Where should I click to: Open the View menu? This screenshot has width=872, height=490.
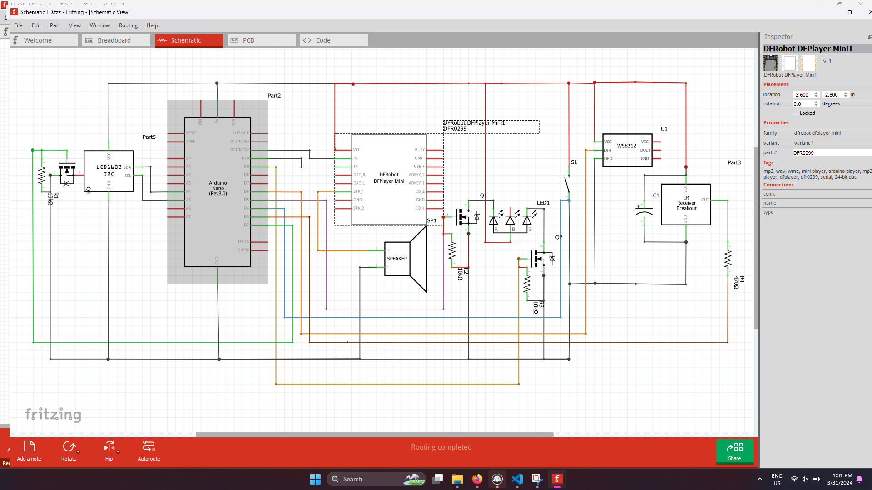click(75, 25)
